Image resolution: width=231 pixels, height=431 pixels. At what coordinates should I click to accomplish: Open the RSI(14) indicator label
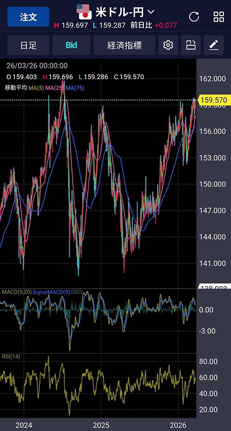(x=11, y=357)
